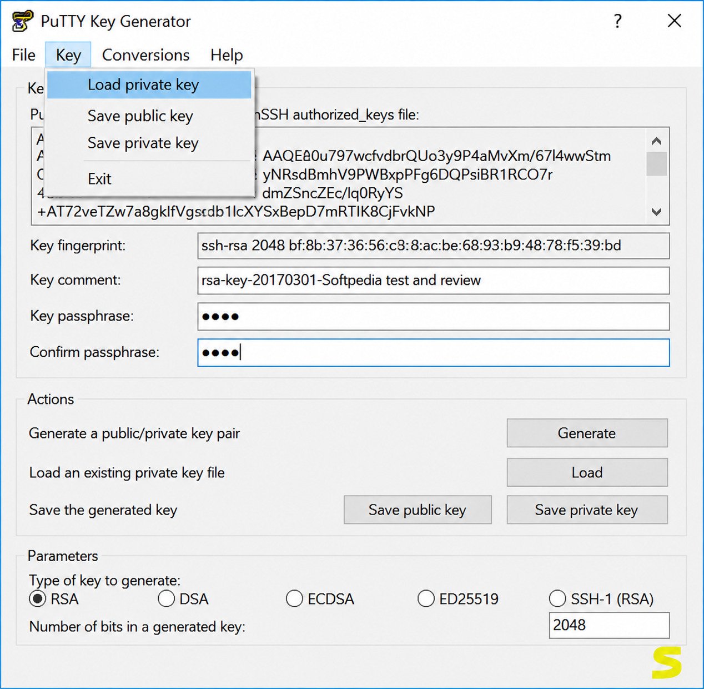Screen dimensions: 704x689
Task: Click the Load button
Action: point(587,472)
